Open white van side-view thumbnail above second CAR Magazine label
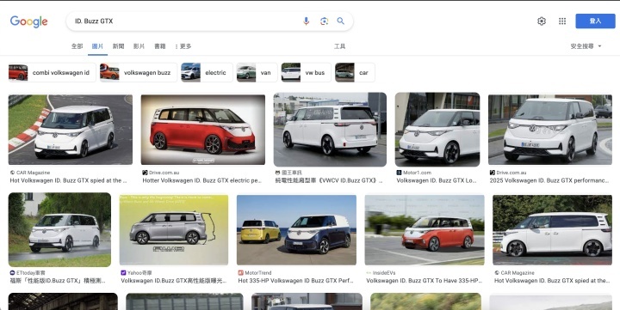 click(x=552, y=229)
